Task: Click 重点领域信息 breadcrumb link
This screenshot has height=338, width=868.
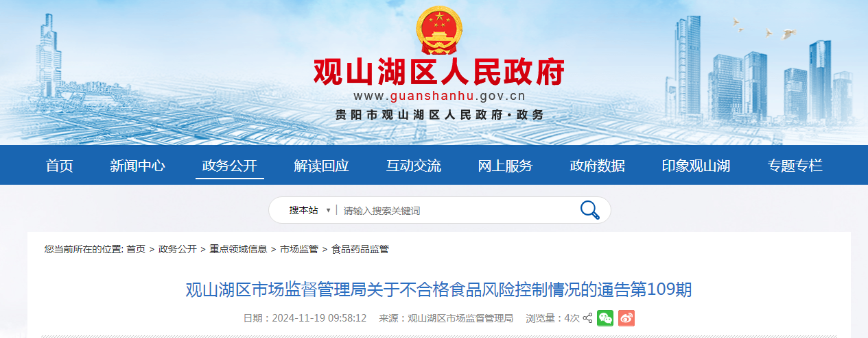Action: coord(238,249)
